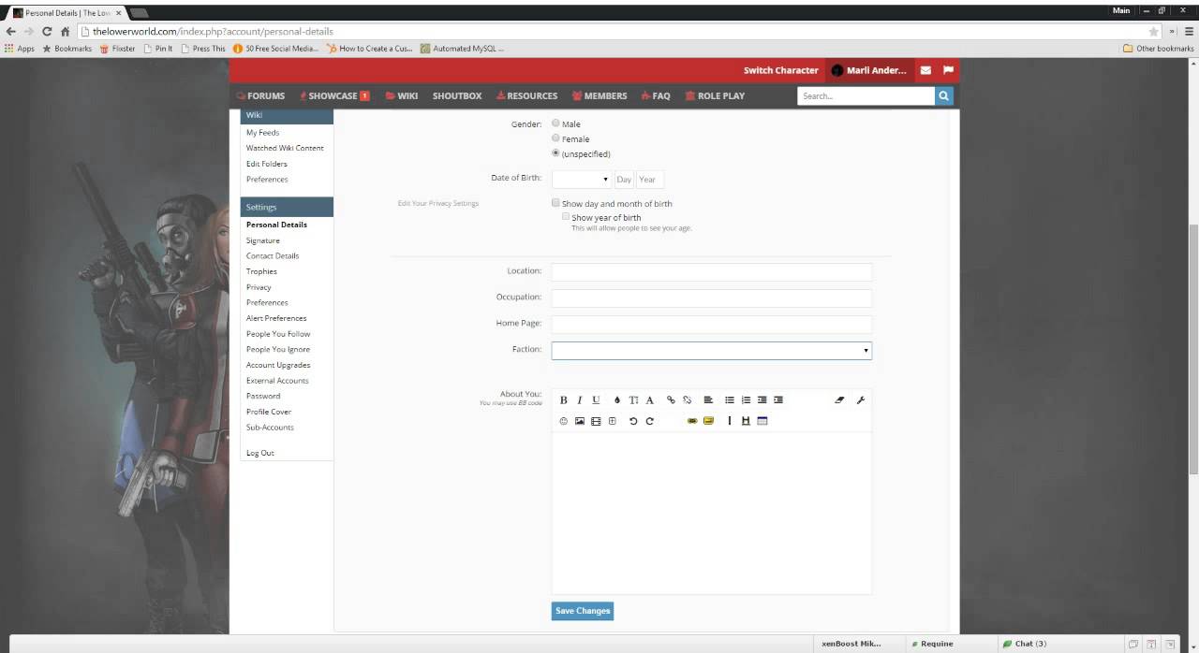Image resolution: width=1199 pixels, height=653 pixels.
Task: Outdent the text in editor
Action: (x=762, y=399)
